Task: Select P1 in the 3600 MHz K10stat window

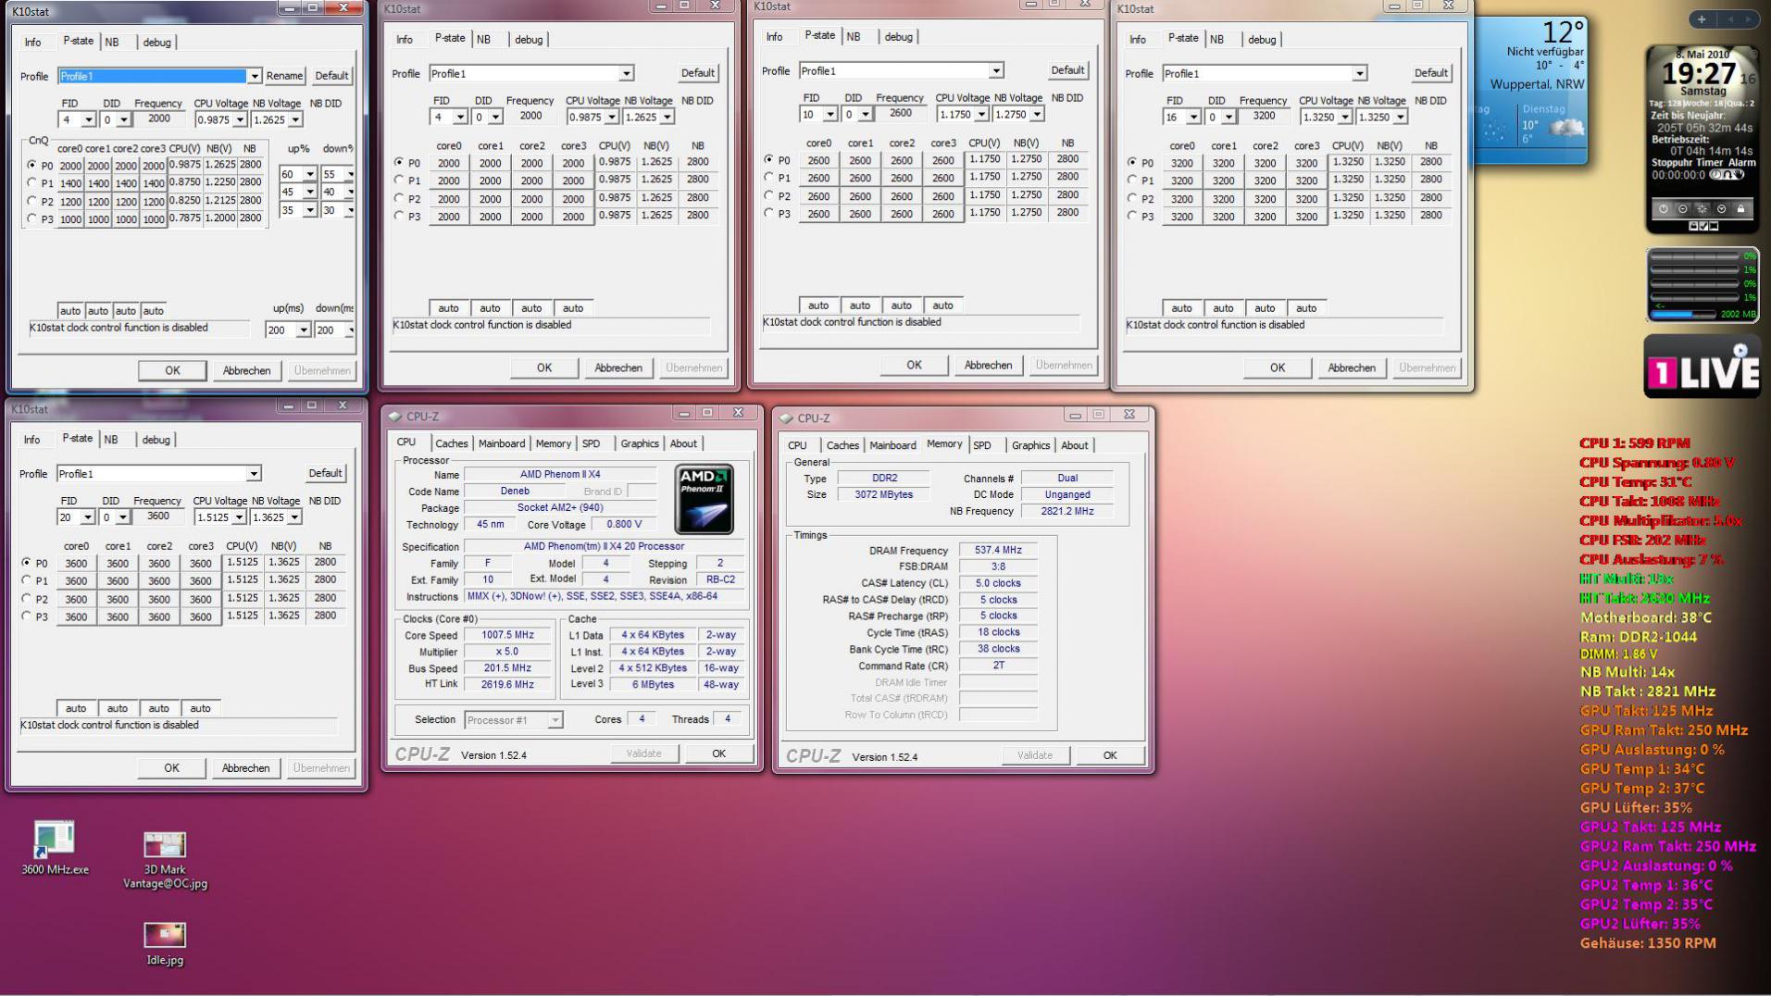Action: coord(26,580)
